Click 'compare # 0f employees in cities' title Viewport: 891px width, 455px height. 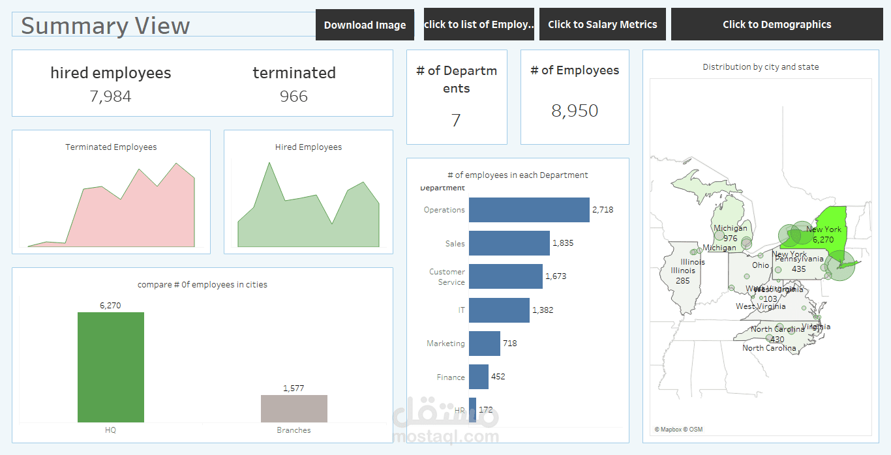pyautogui.click(x=202, y=285)
